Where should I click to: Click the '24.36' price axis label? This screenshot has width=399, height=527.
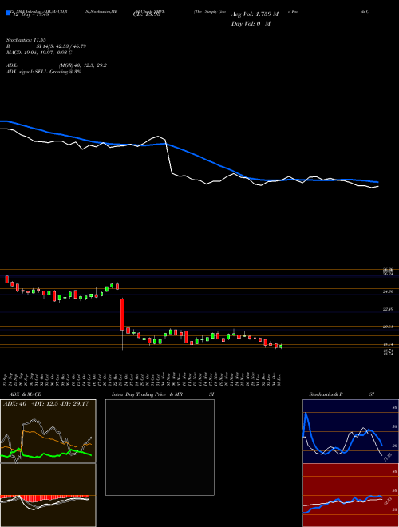pos(388,291)
